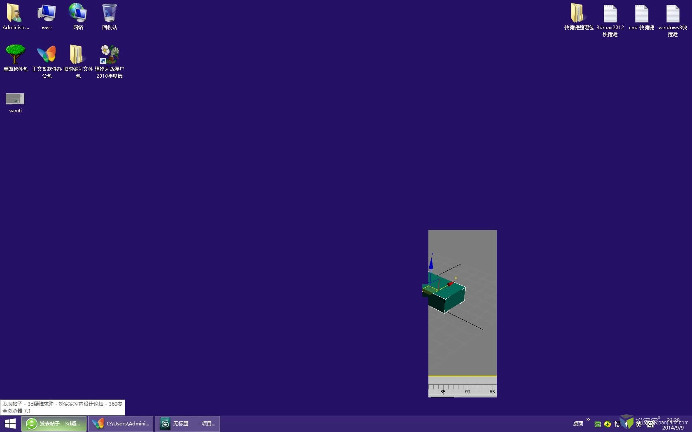
Task: Switch to the 发表帖子 browser window
Action: pyautogui.click(x=54, y=423)
